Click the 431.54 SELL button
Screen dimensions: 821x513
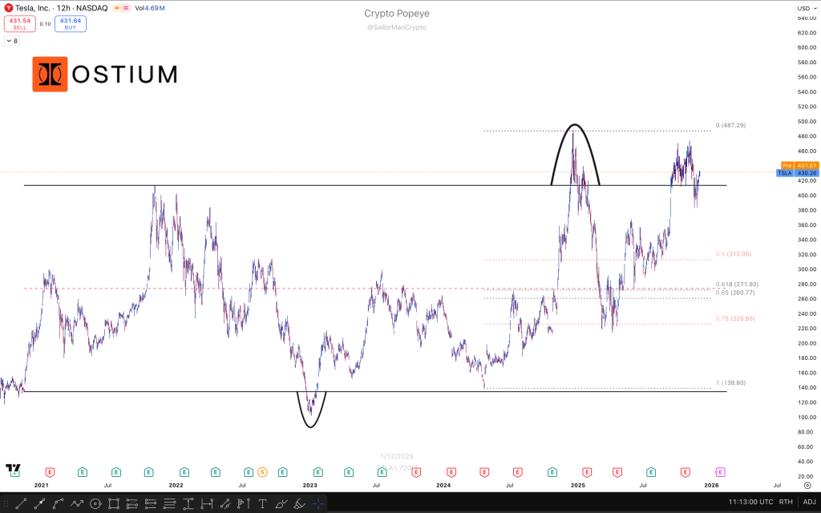(20, 23)
